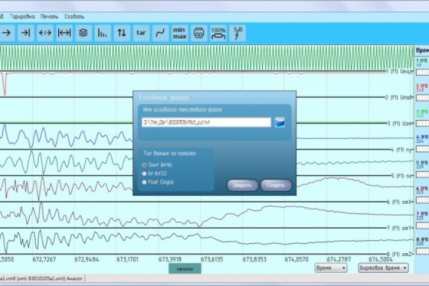Viewport: 429px width, 286px height.
Task: Click the '7 (f1) omY' trace label
Action: (x=400, y=228)
